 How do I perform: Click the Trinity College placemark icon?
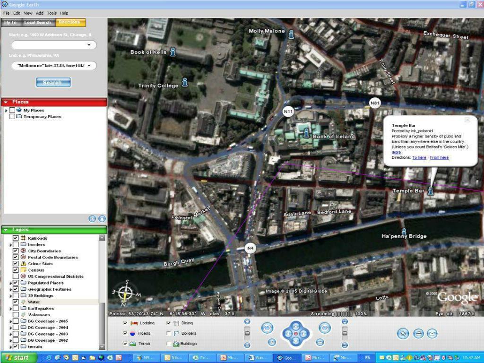pos(185,82)
